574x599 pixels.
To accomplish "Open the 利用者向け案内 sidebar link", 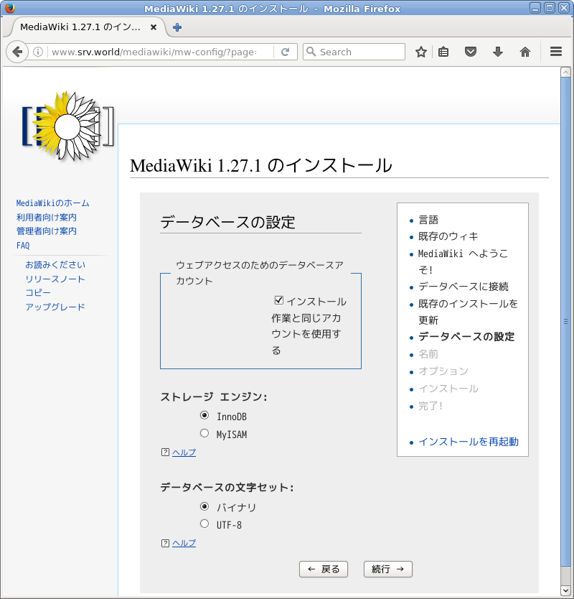I will (47, 218).
